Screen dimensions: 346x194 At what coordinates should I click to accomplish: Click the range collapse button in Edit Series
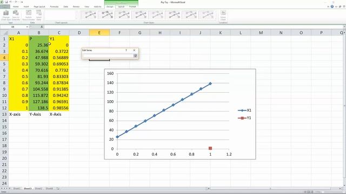coord(135,56)
